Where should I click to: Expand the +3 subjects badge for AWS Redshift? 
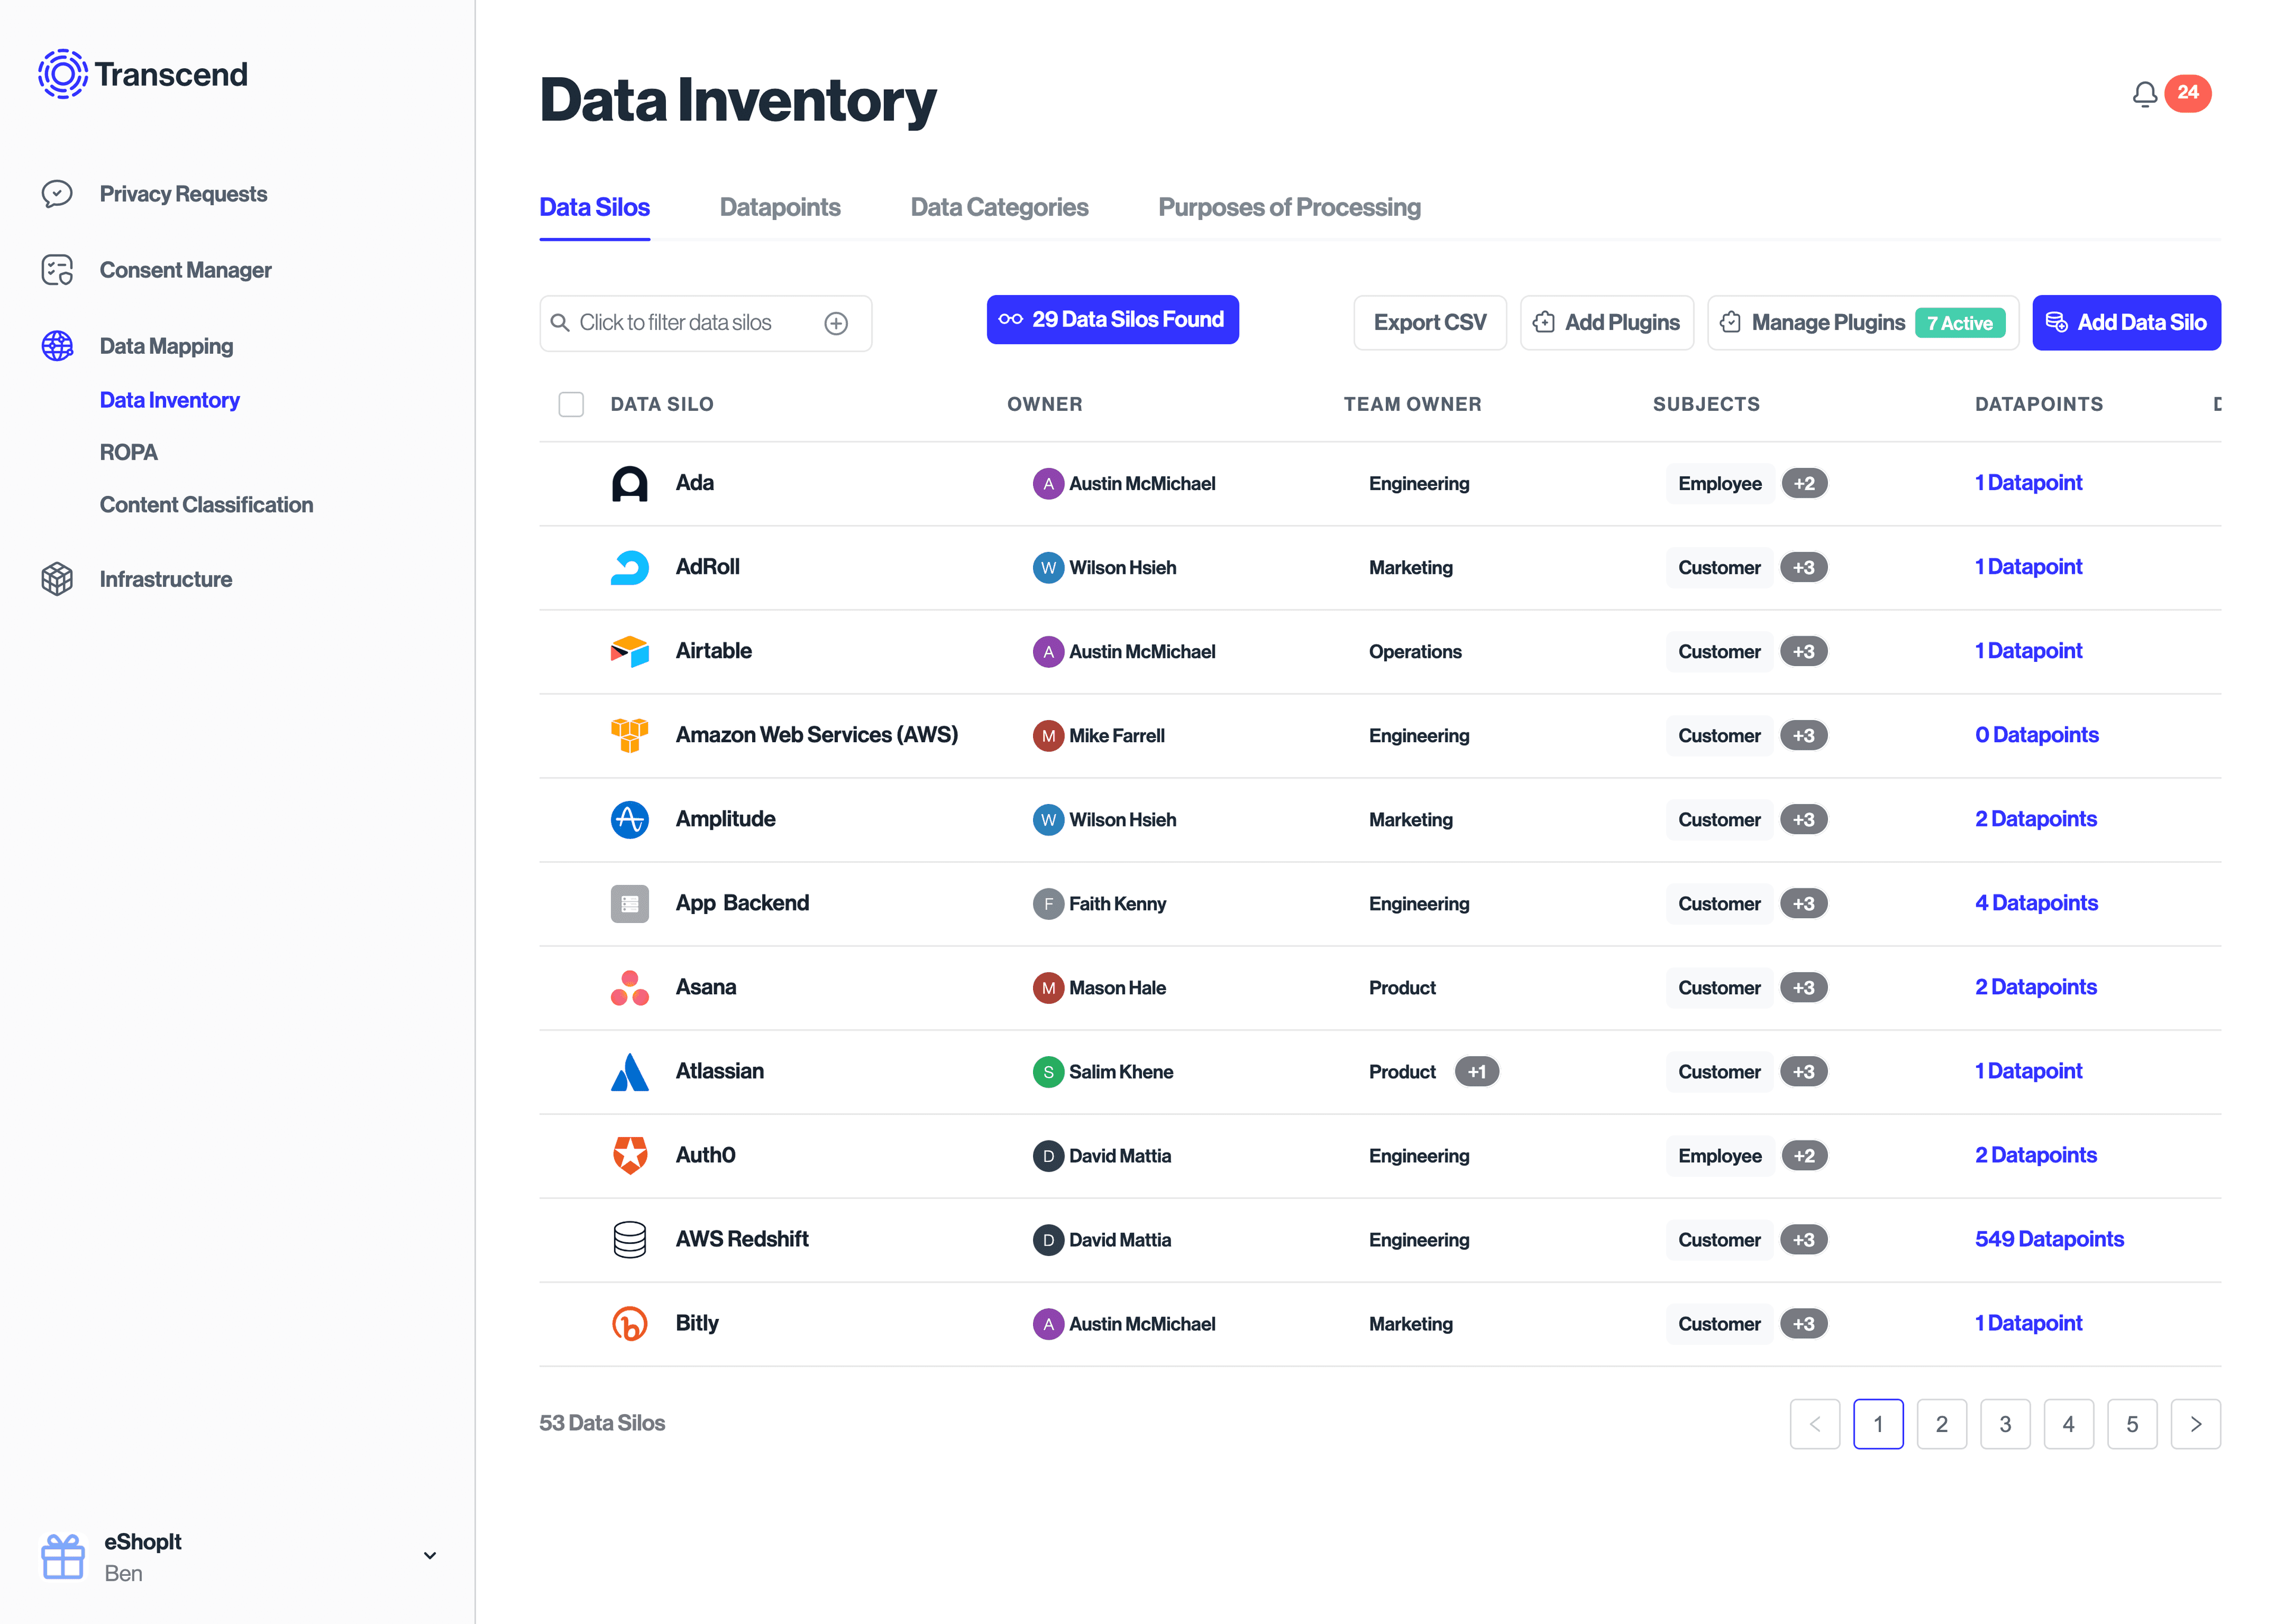1804,1240
